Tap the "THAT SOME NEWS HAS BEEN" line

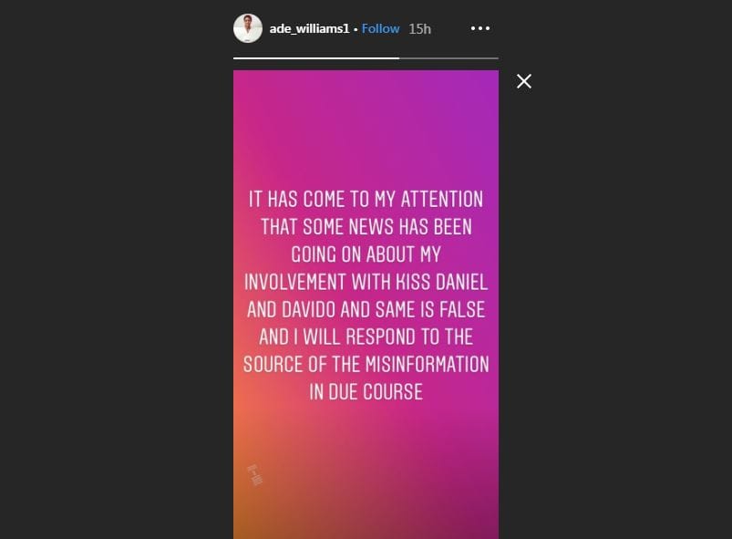tap(366, 226)
